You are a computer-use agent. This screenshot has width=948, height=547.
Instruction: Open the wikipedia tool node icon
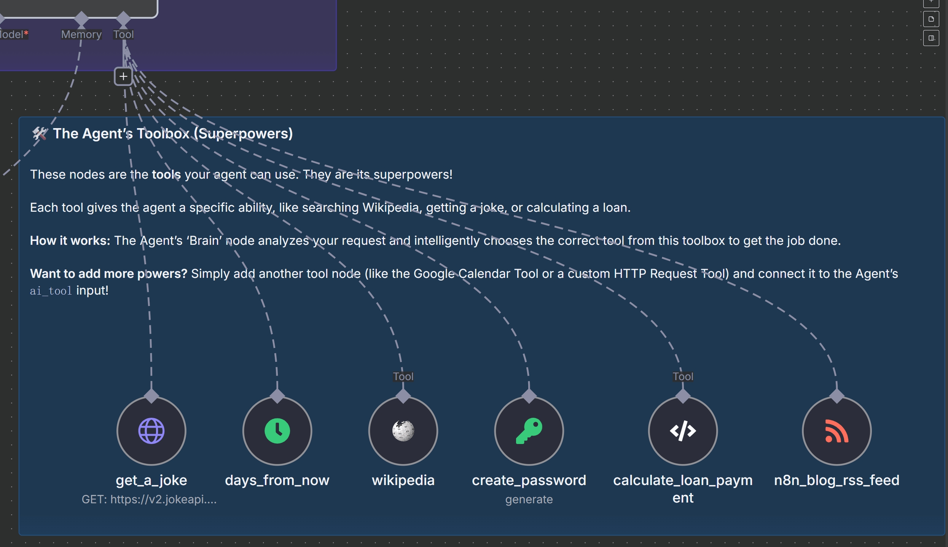(403, 431)
